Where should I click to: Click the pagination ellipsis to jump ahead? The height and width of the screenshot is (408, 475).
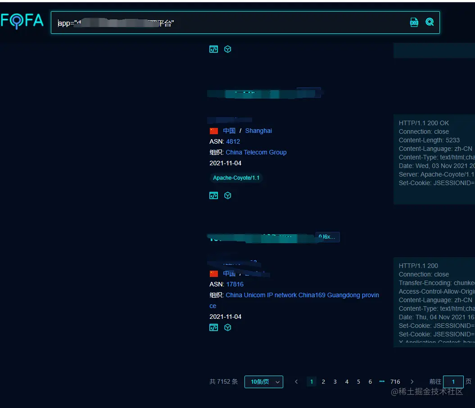pos(382,381)
